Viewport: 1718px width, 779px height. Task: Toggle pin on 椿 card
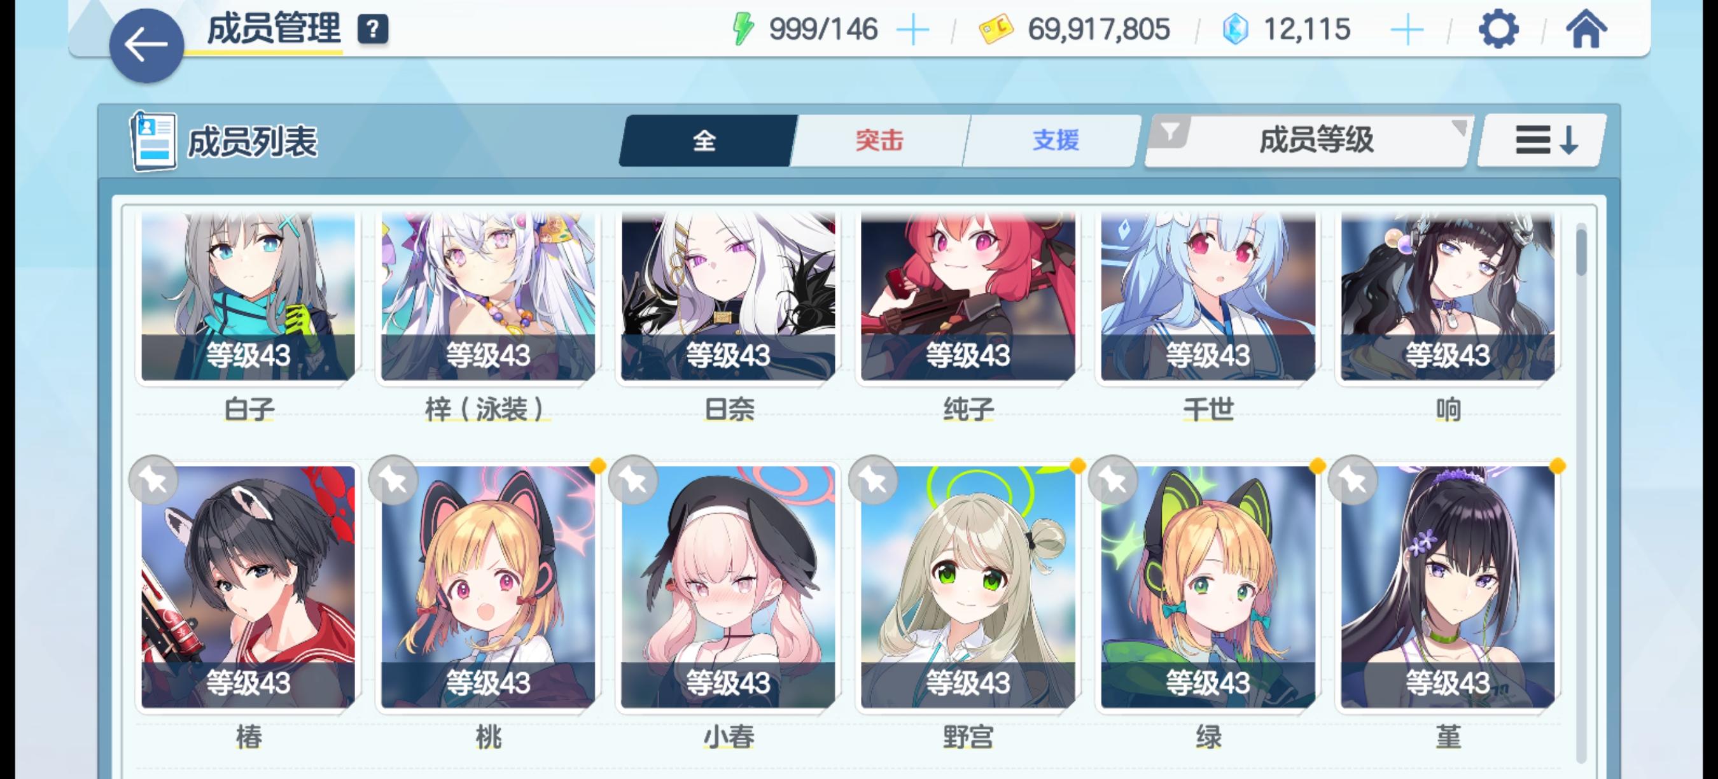(x=153, y=479)
